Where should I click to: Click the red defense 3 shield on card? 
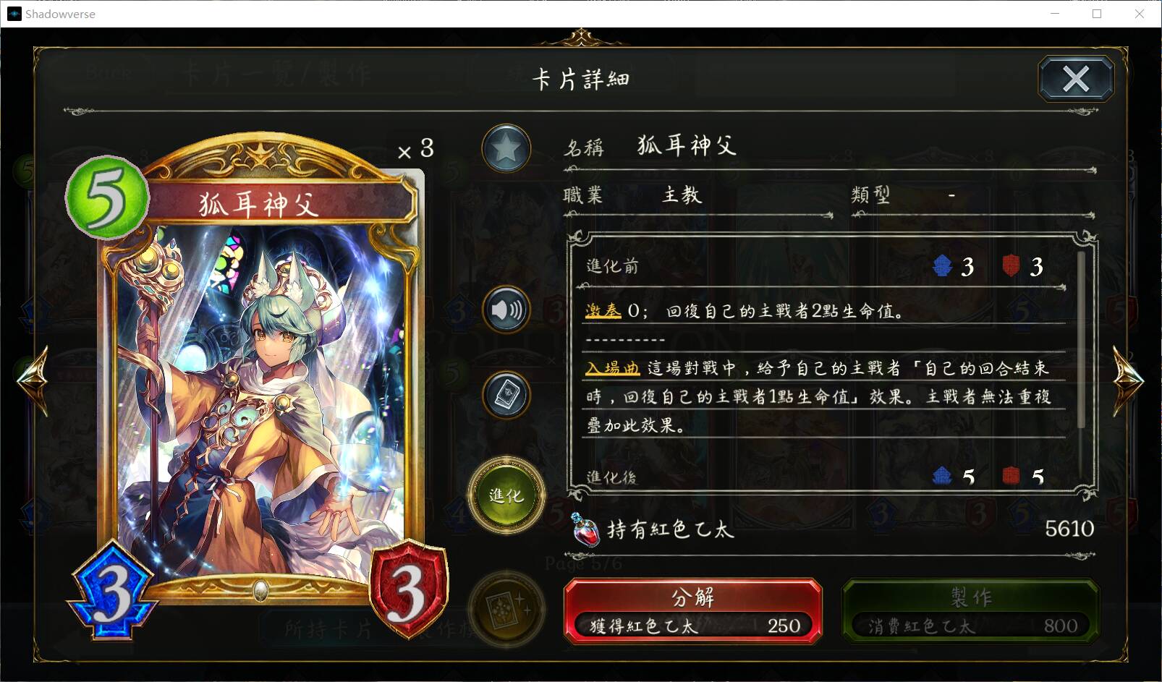point(409,589)
